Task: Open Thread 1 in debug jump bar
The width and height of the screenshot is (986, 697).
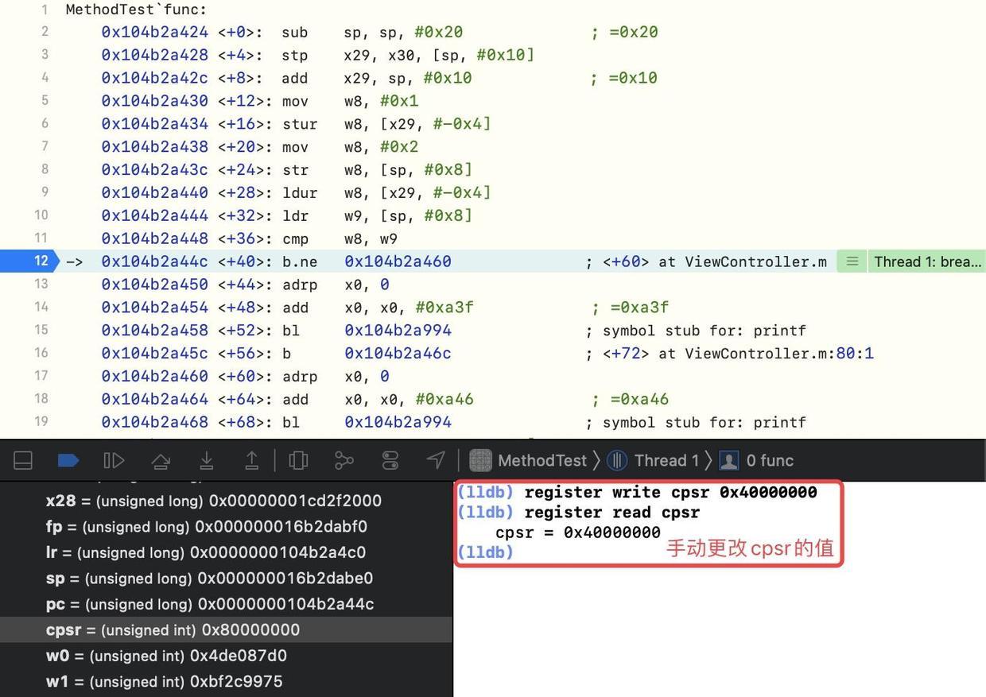Action: pos(653,460)
